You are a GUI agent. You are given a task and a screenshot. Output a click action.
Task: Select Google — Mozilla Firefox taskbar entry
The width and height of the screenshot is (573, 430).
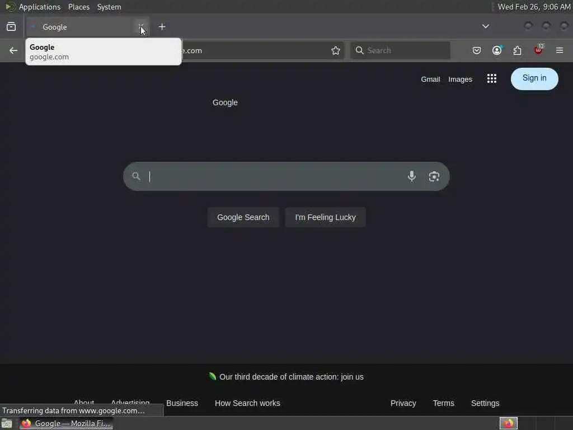point(66,423)
